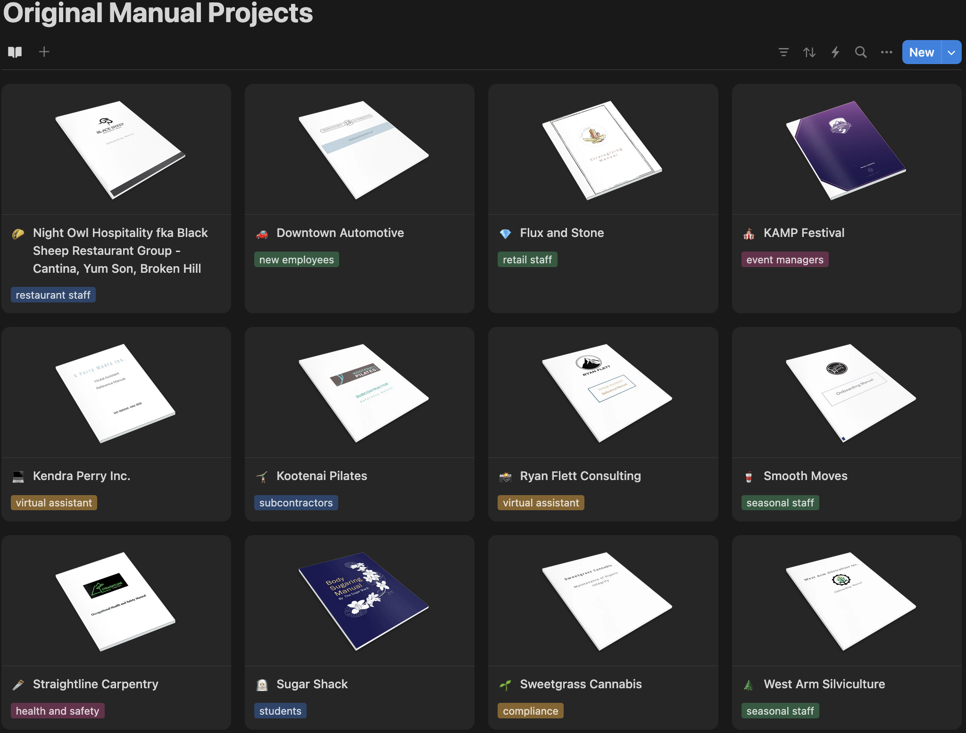Click the New button
The height and width of the screenshot is (733, 966).
[921, 52]
